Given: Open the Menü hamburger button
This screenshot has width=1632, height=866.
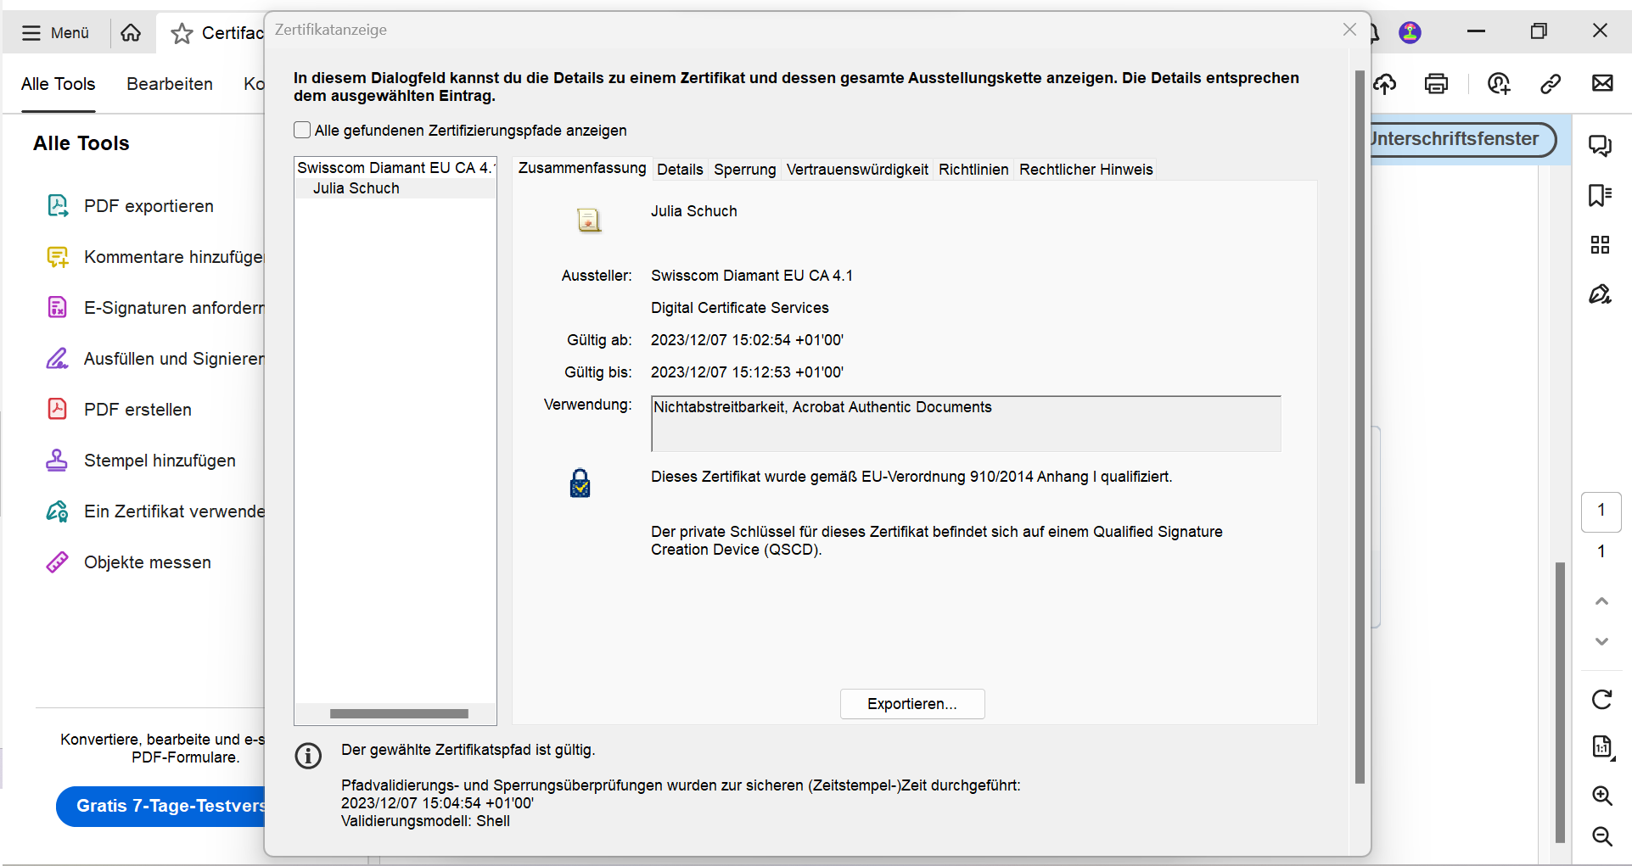Looking at the screenshot, I should pos(55,32).
